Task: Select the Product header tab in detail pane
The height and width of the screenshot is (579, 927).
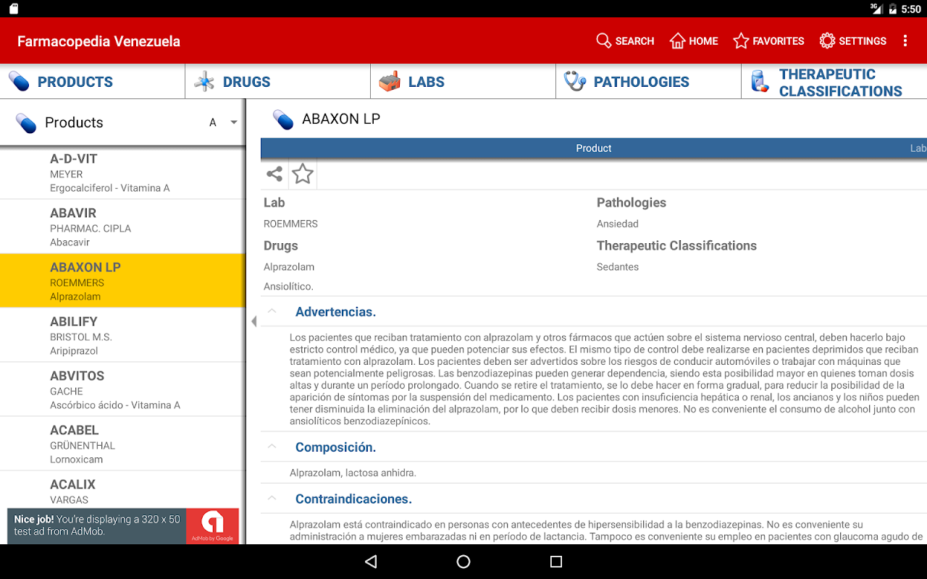Action: pyautogui.click(x=594, y=148)
